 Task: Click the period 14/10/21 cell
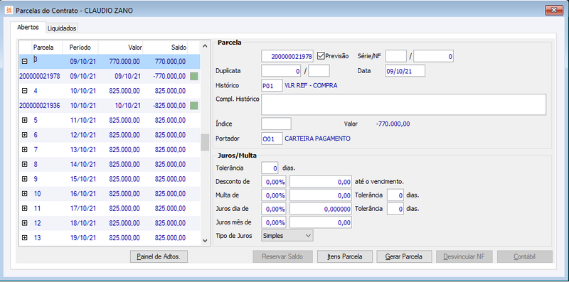(x=83, y=164)
